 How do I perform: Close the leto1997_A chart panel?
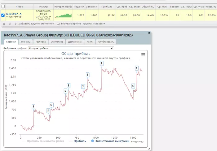pos(149,33)
